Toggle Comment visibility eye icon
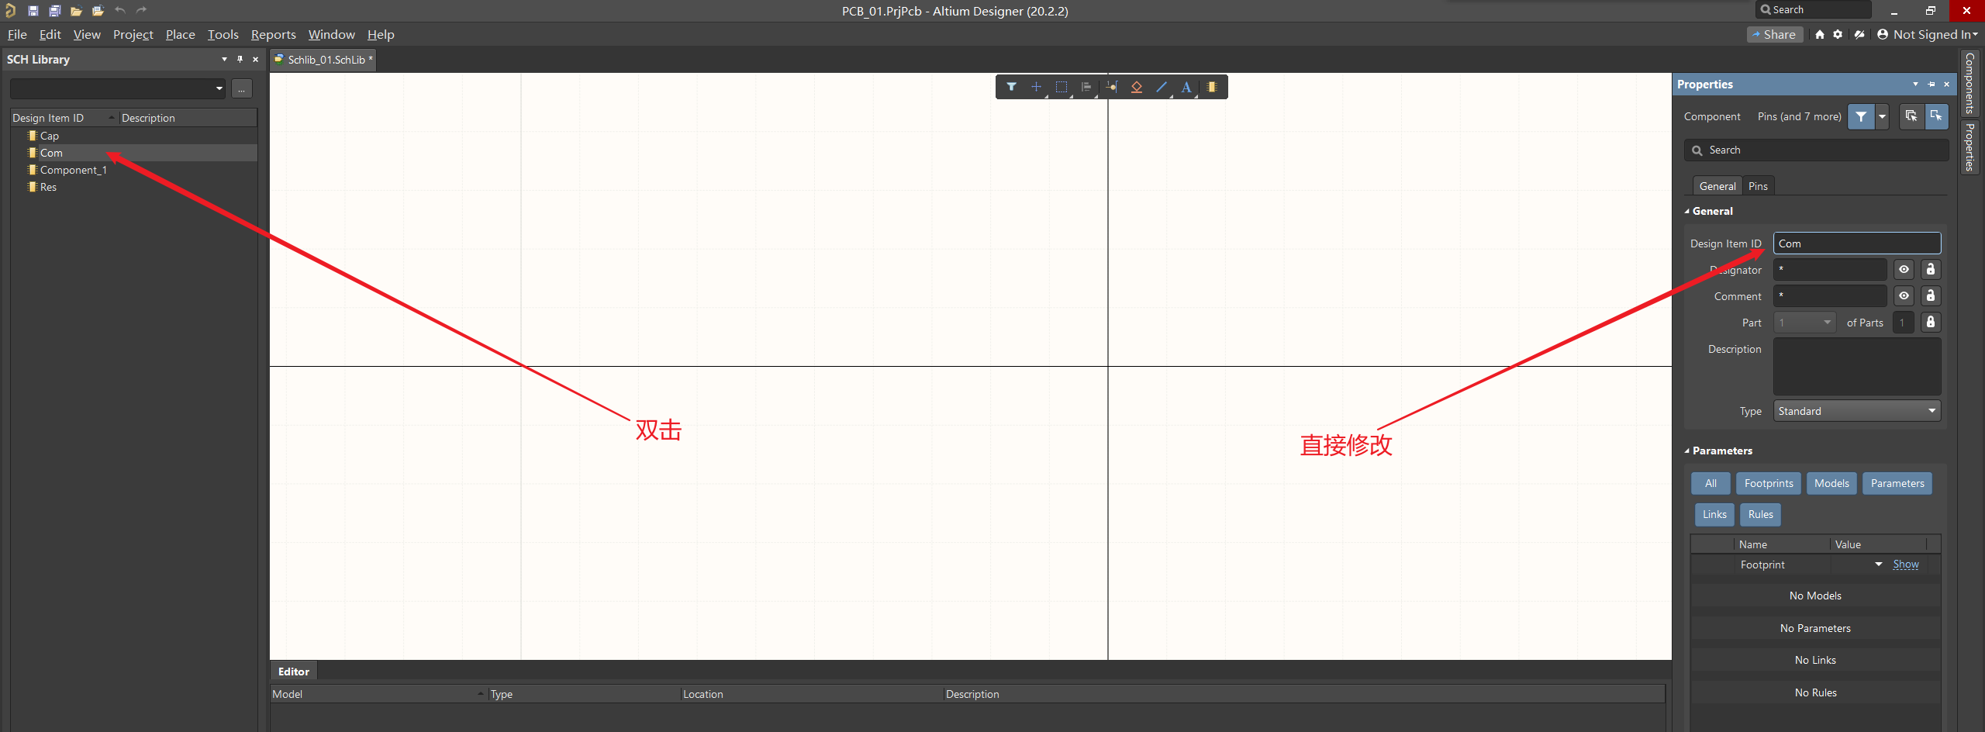 coord(1904,296)
